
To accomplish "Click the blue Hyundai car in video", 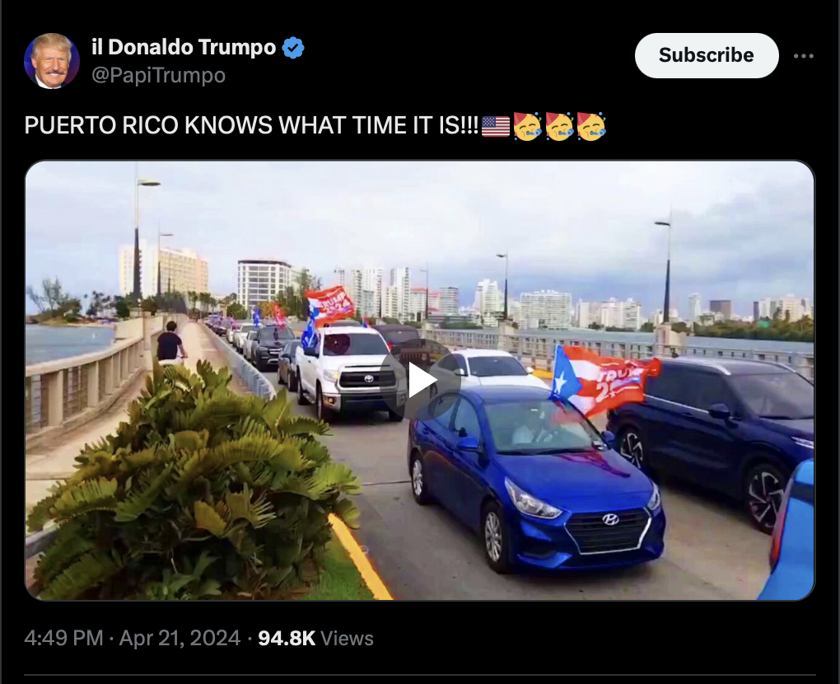I will [536, 477].
